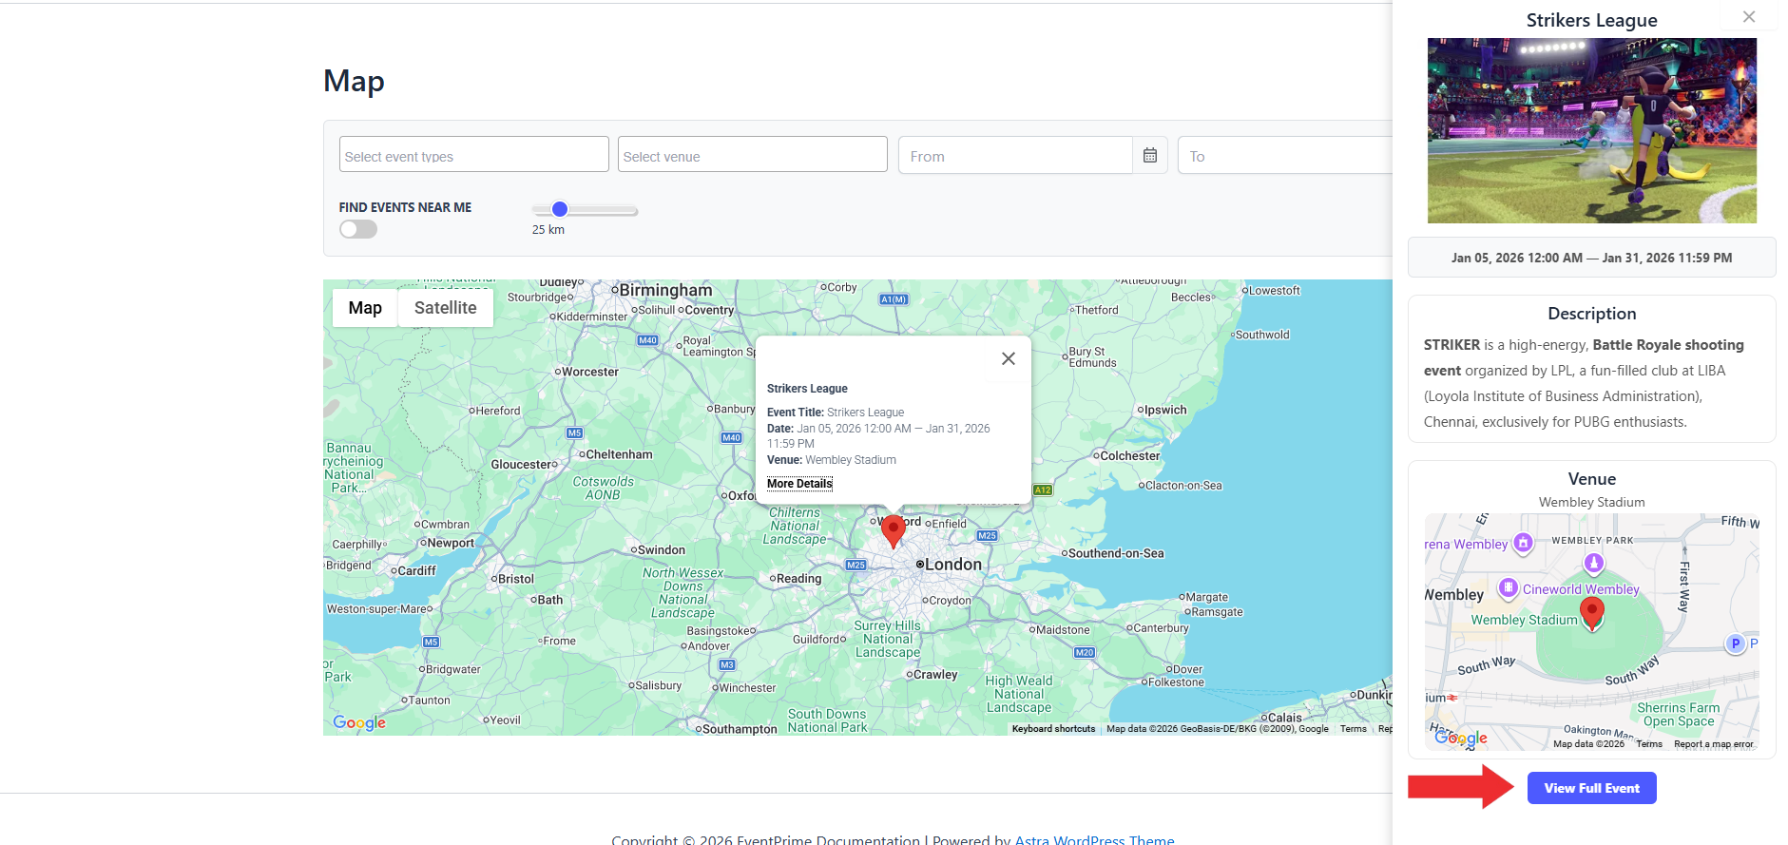
Task: Open the Select venue dropdown
Action: click(x=752, y=155)
